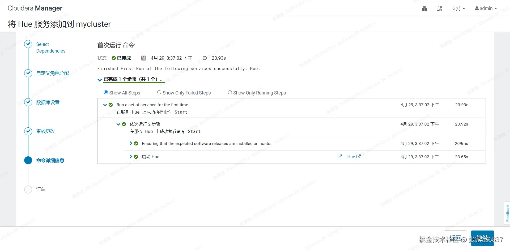Open the admin user menu

coord(486,8)
